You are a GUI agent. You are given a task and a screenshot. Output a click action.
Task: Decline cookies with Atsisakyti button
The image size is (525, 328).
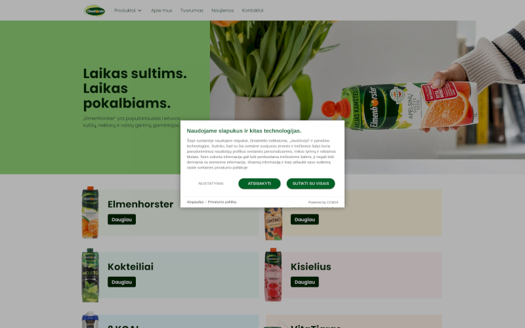(259, 184)
